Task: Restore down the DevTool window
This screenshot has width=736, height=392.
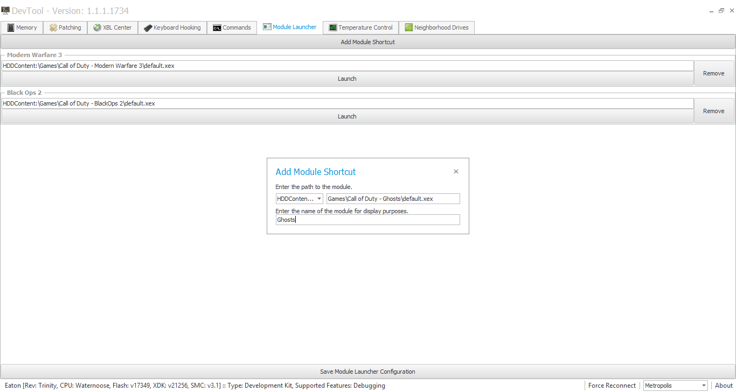Action: tap(721, 10)
